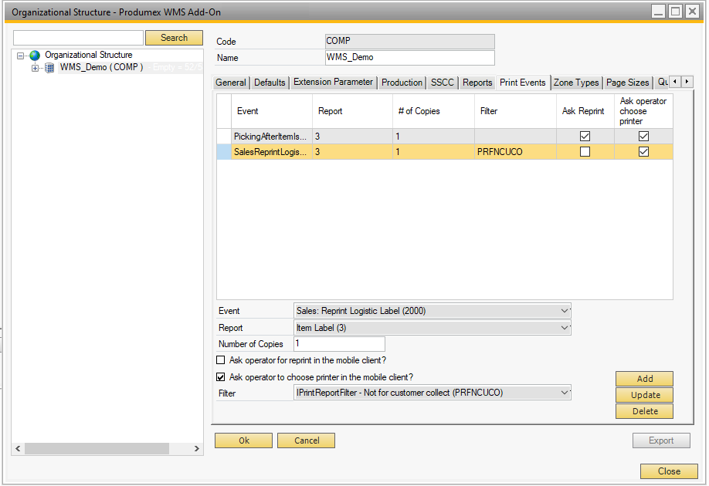This screenshot has height=486, width=709.
Task: Click the globe icon beside Organizational Structure
Action: point(35,56)
